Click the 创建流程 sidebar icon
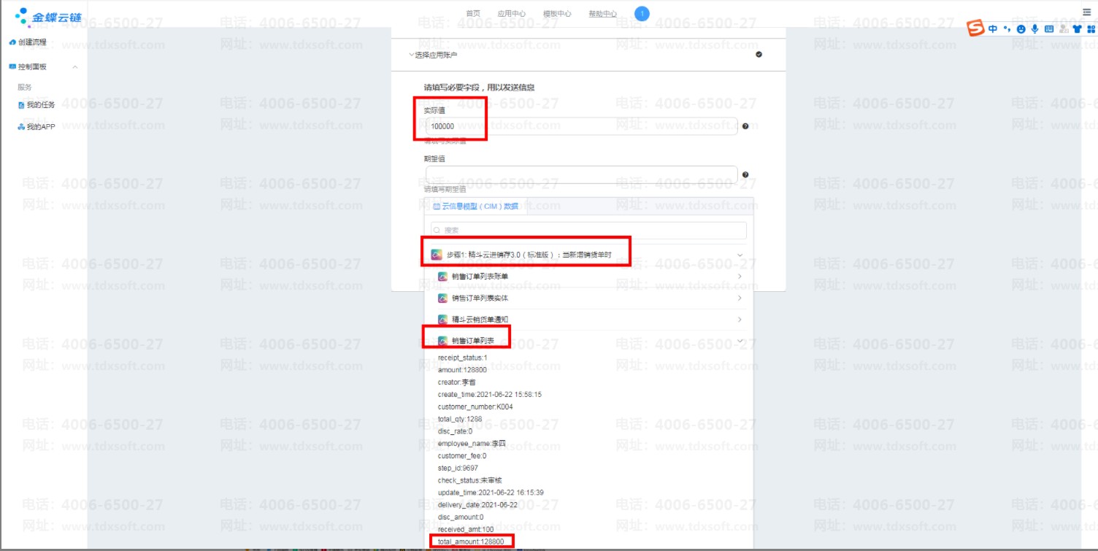Screen dimensions: 1098x551 click(x=12, y=42)
